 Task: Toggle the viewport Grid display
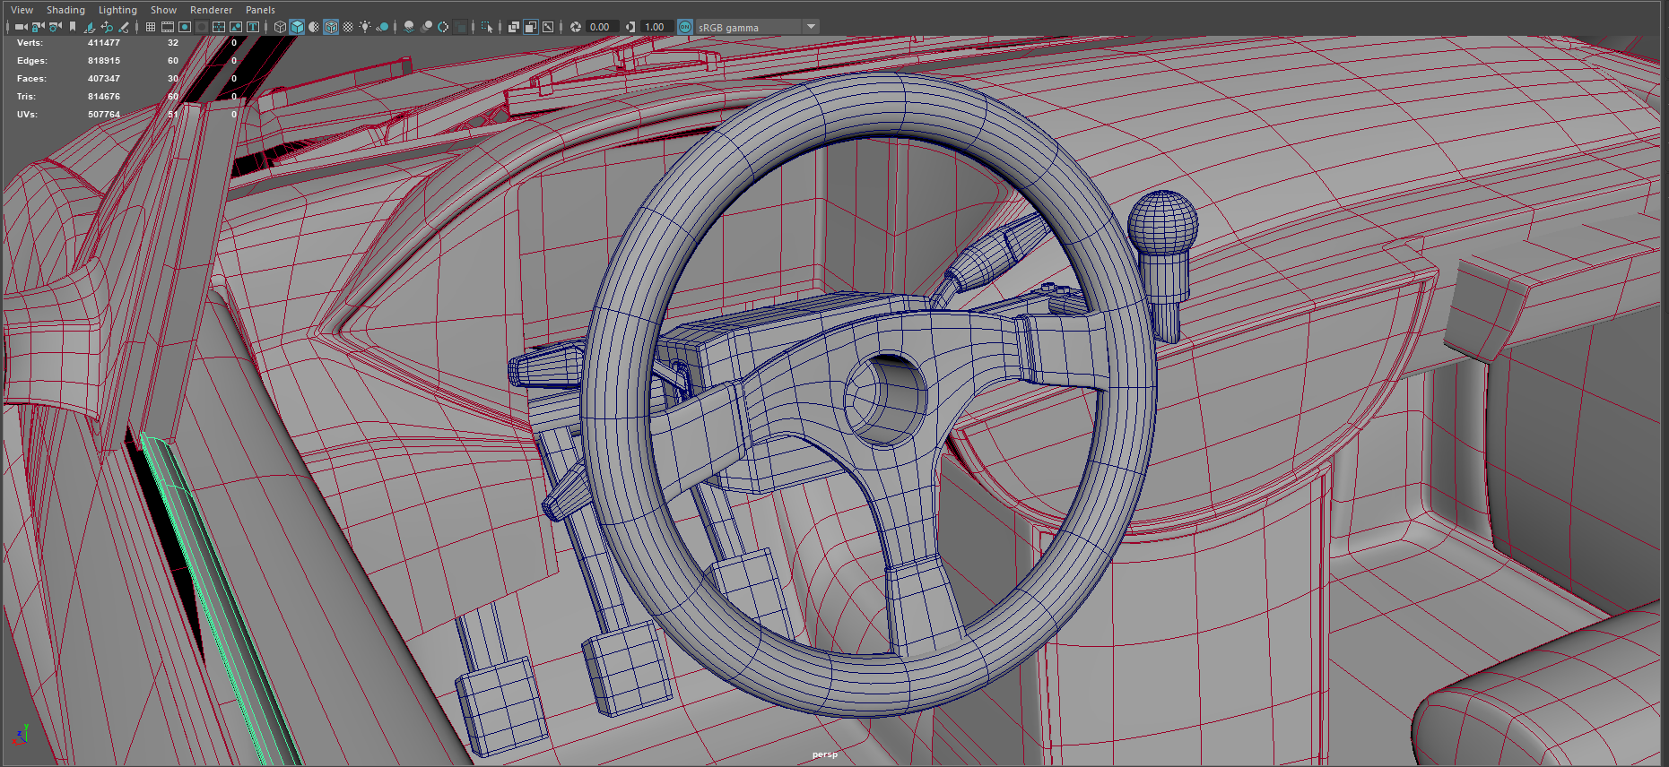tap(151, 27)
